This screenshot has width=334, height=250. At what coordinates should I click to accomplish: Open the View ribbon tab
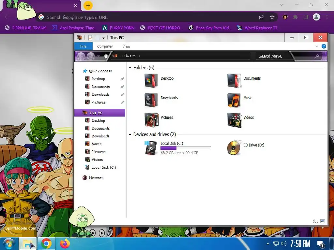[126, 46]
